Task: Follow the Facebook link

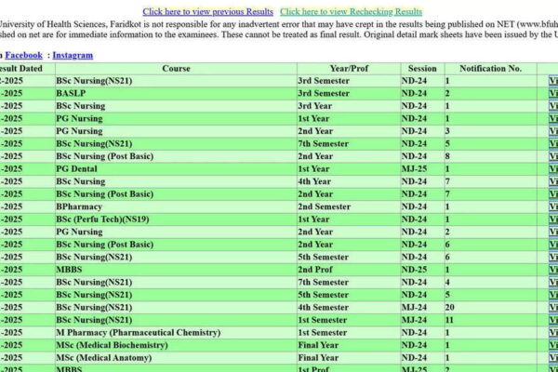Action: pyautogui.click(x=24, y=55)
